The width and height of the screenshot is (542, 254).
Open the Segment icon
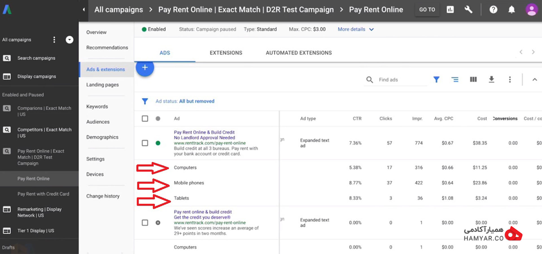click(455, 80)
